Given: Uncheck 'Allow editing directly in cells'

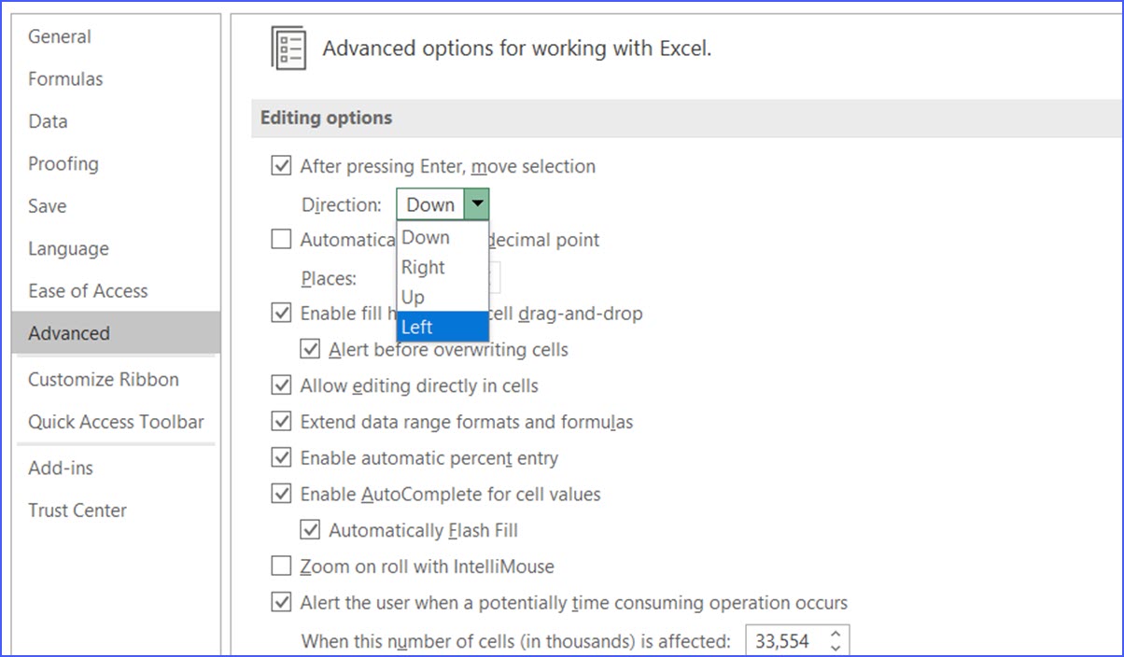Looking at the screenshot, I should (281, 384).
